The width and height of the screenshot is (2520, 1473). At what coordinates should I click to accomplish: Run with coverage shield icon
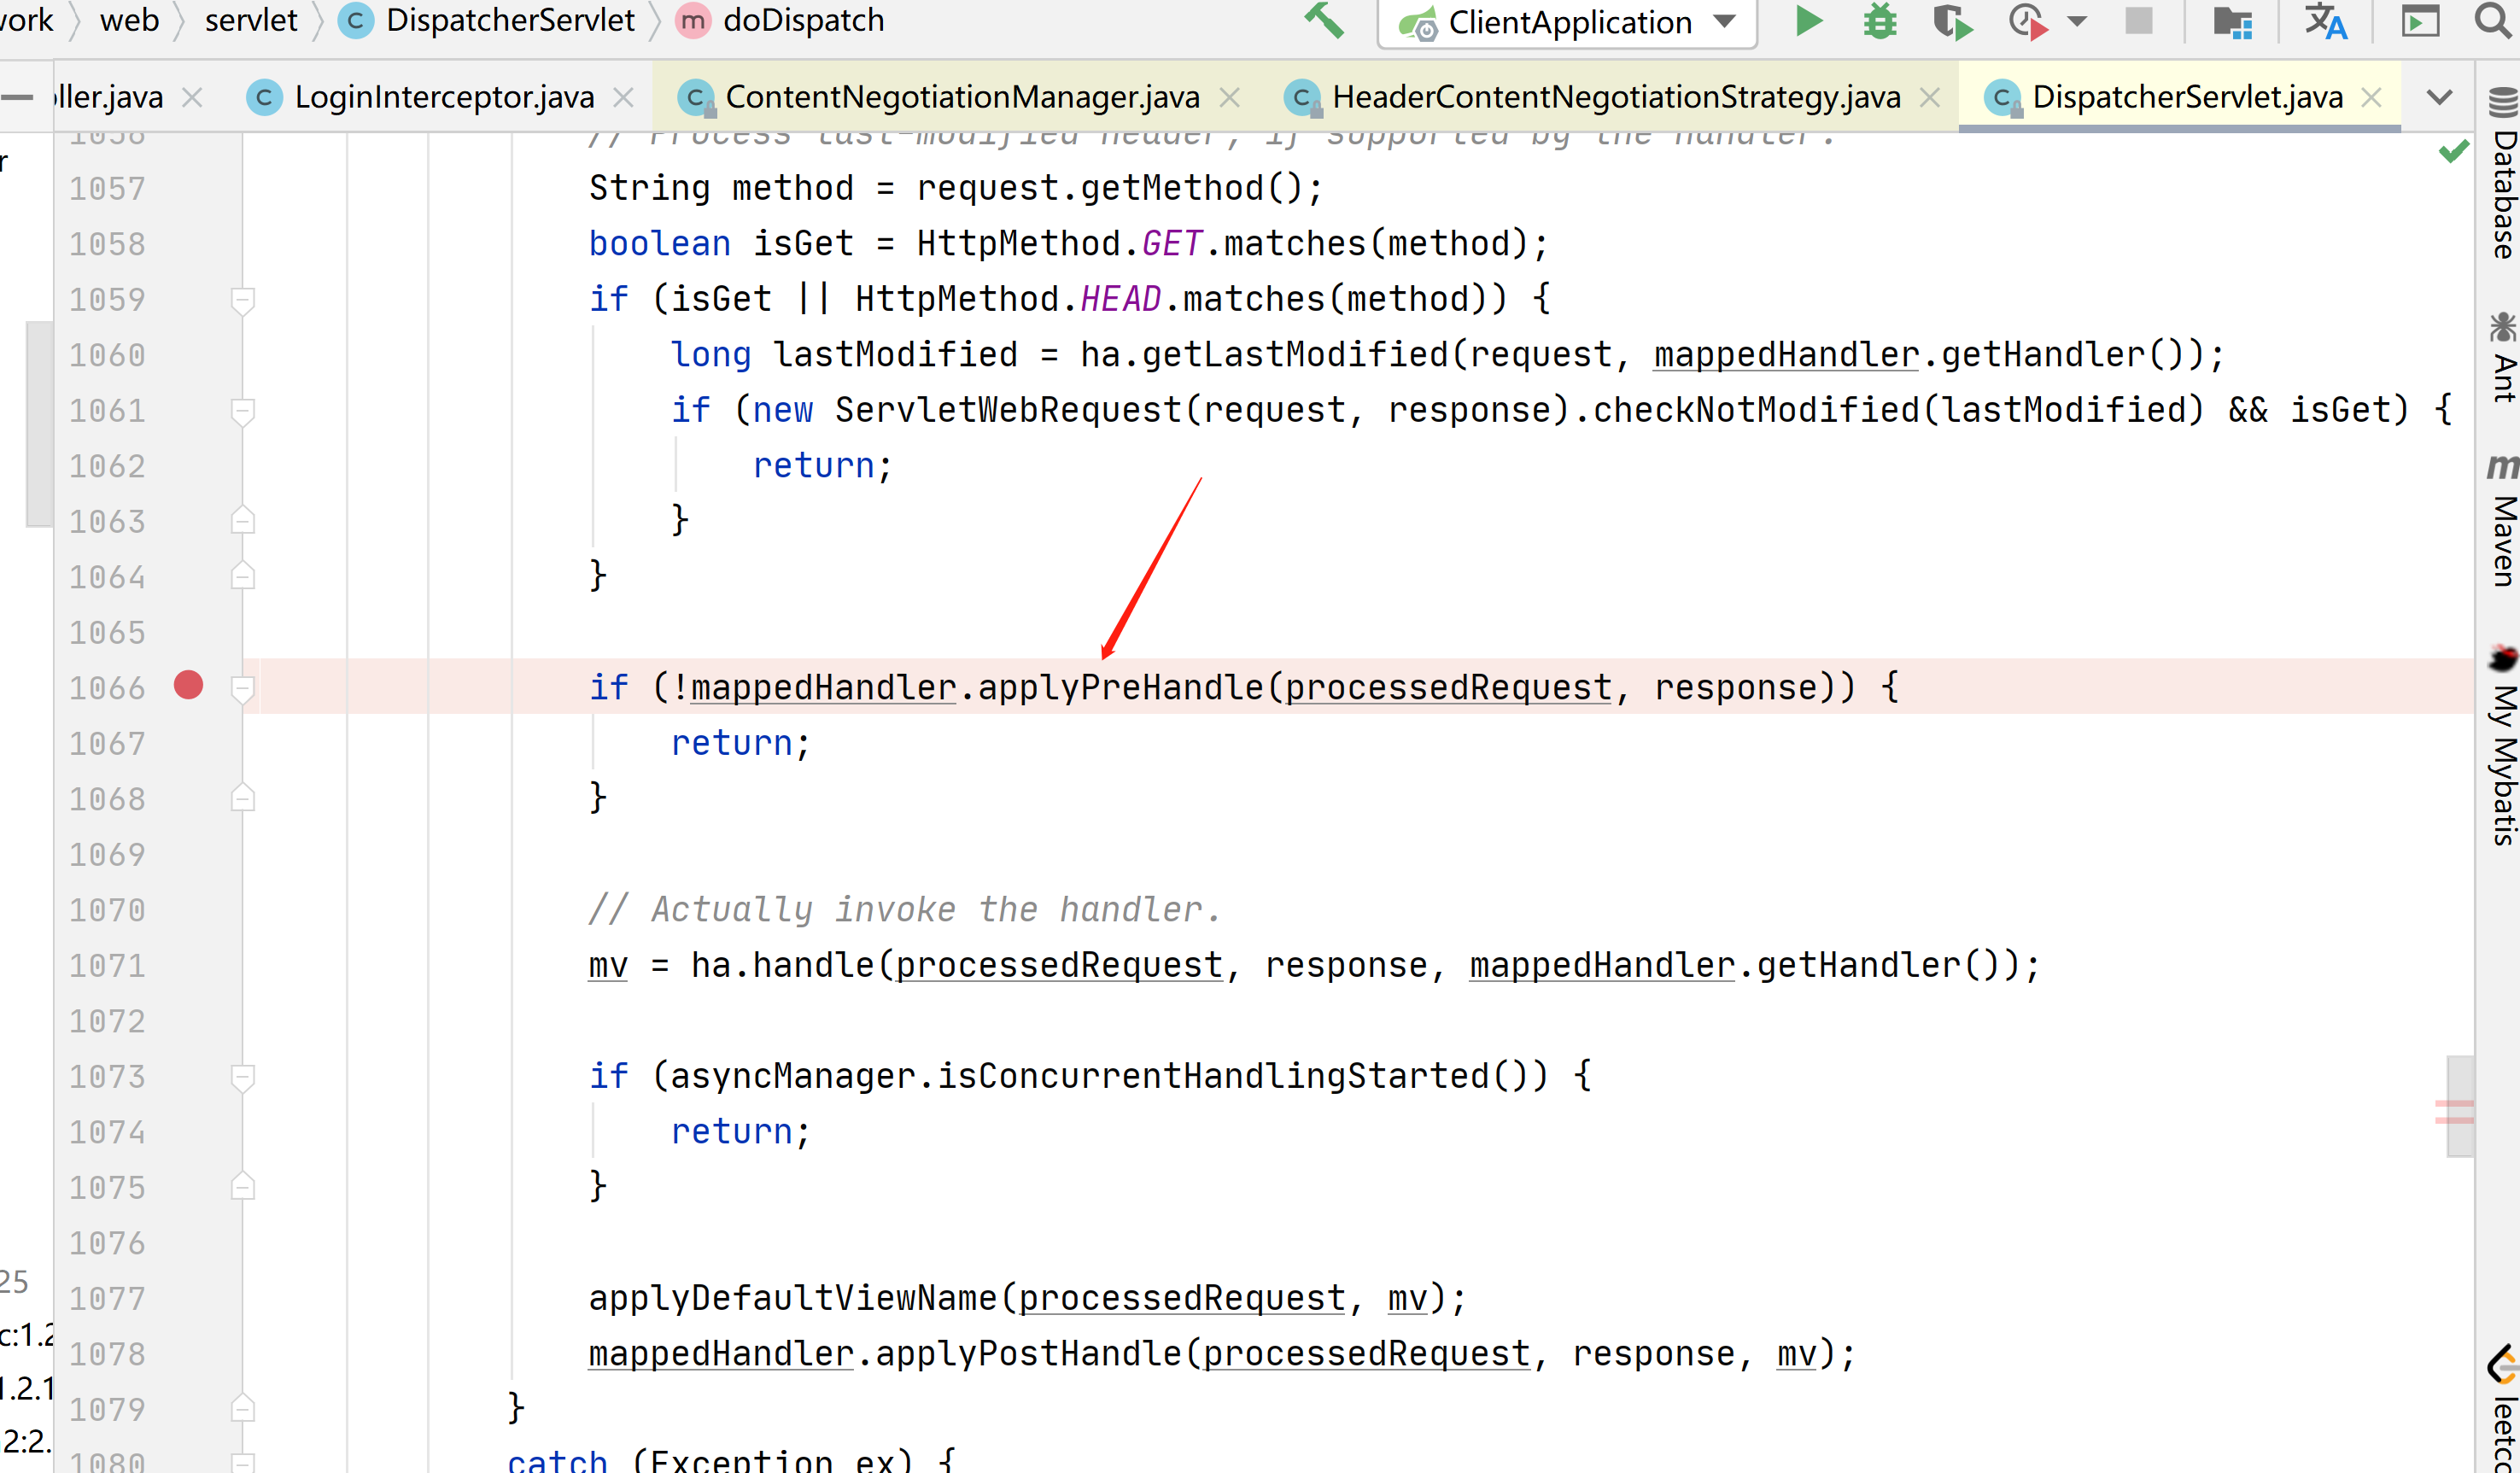coord(1951,22)
